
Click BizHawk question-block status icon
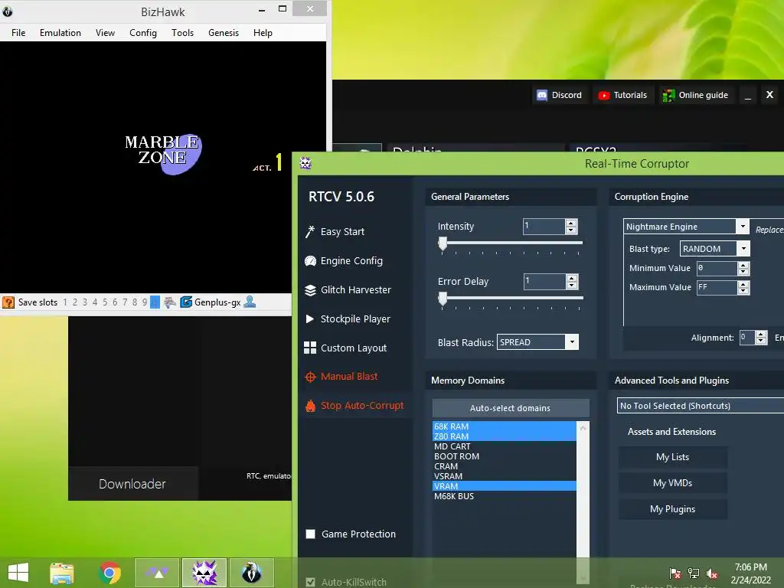[8, 302]
